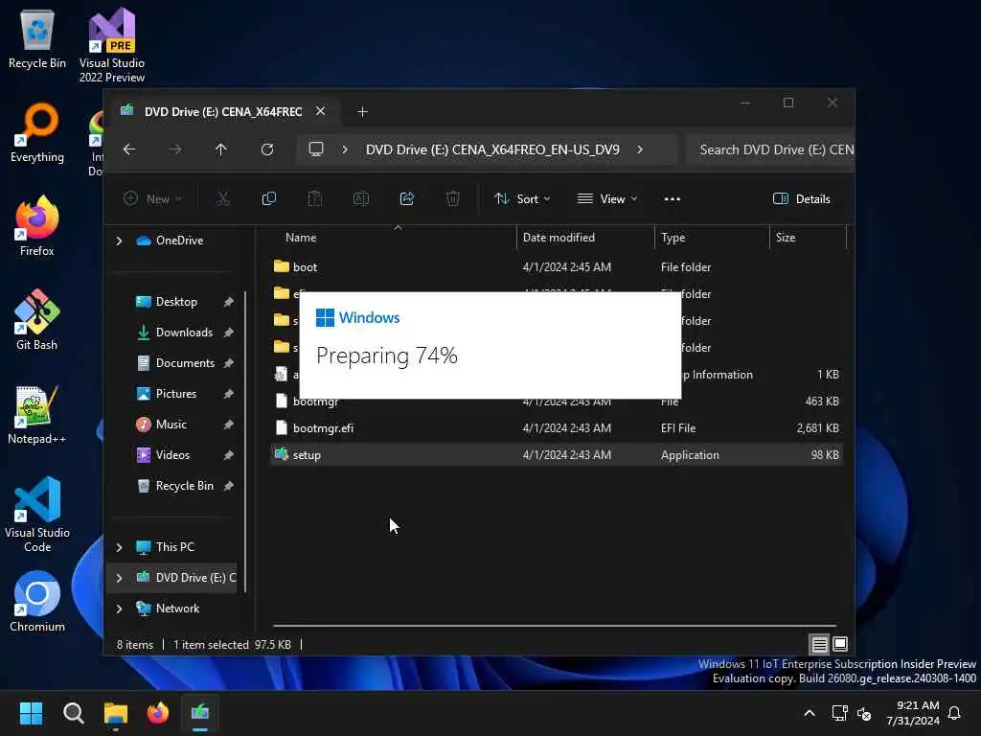Go up one folder level
Viewport: 981px width, 736px height.
[x=221, y=149]
